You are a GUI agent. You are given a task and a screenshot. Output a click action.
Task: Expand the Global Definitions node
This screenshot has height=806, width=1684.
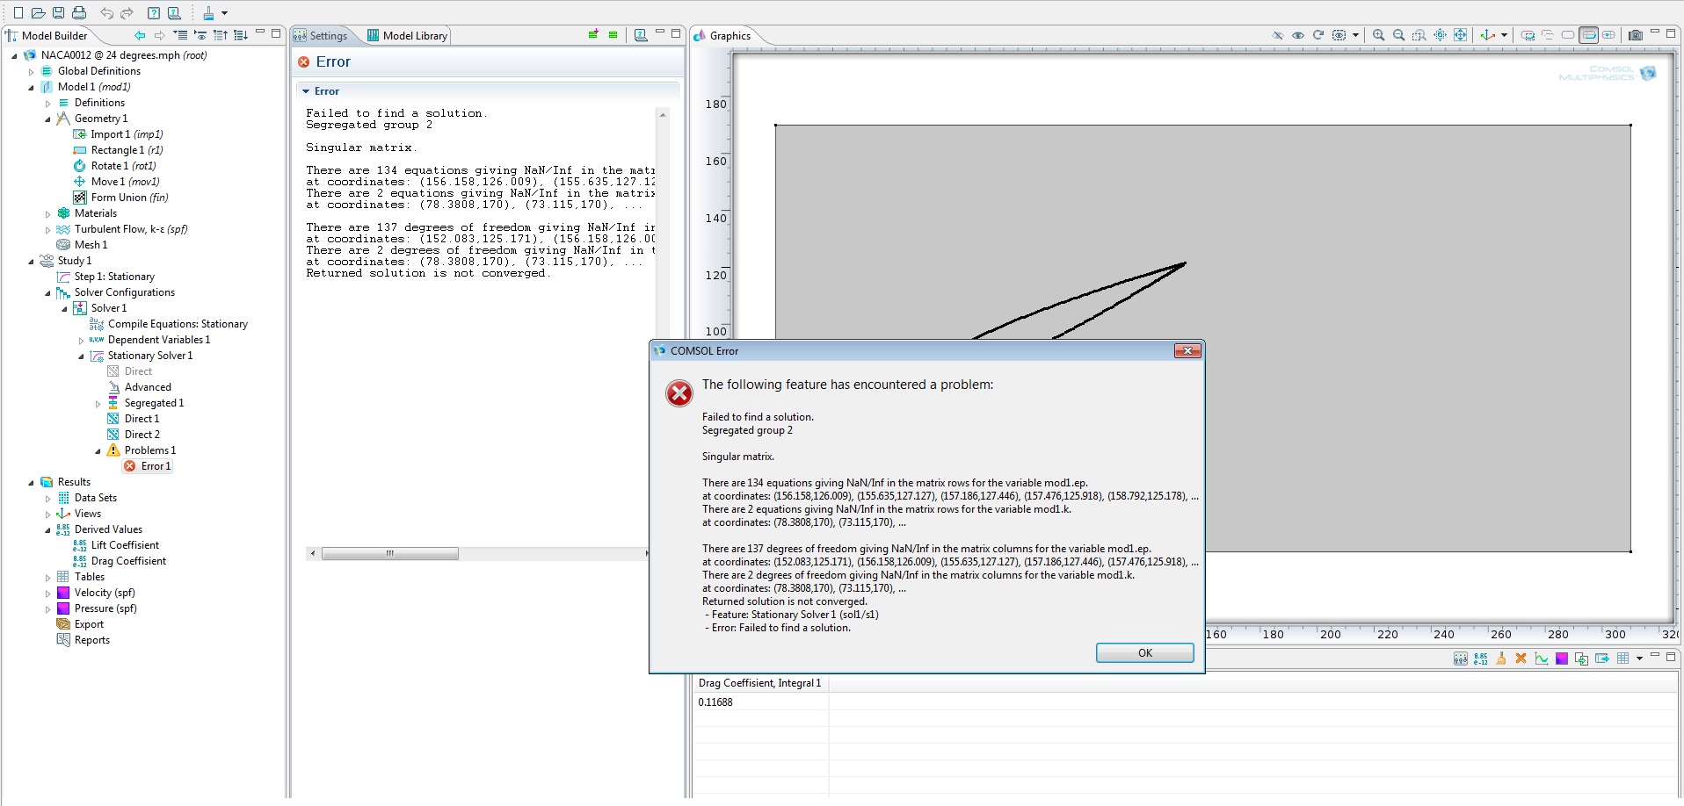[31, 71]
